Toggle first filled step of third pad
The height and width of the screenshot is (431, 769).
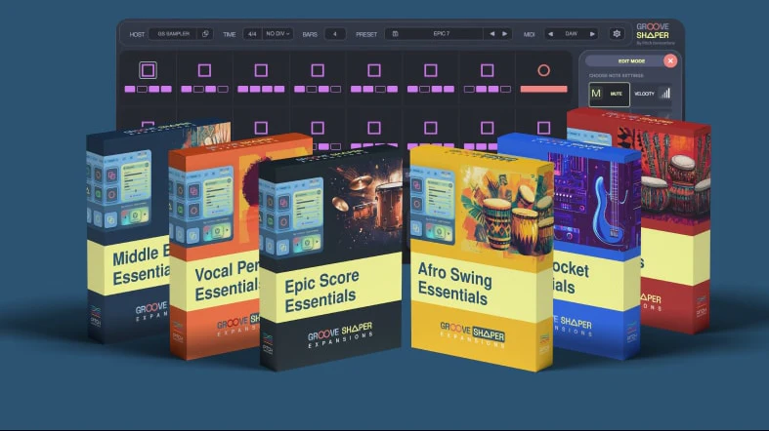pos(242,89)
